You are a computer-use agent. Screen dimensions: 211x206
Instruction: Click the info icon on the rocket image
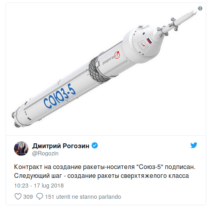point(200,8)
